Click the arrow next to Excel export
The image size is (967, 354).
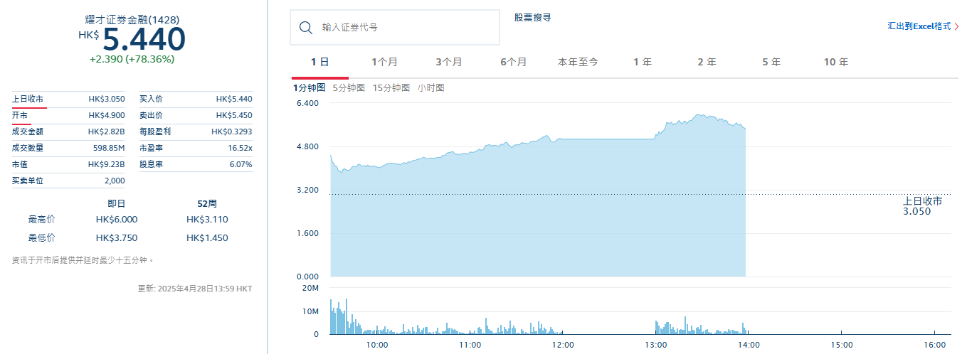click(956, 26)
